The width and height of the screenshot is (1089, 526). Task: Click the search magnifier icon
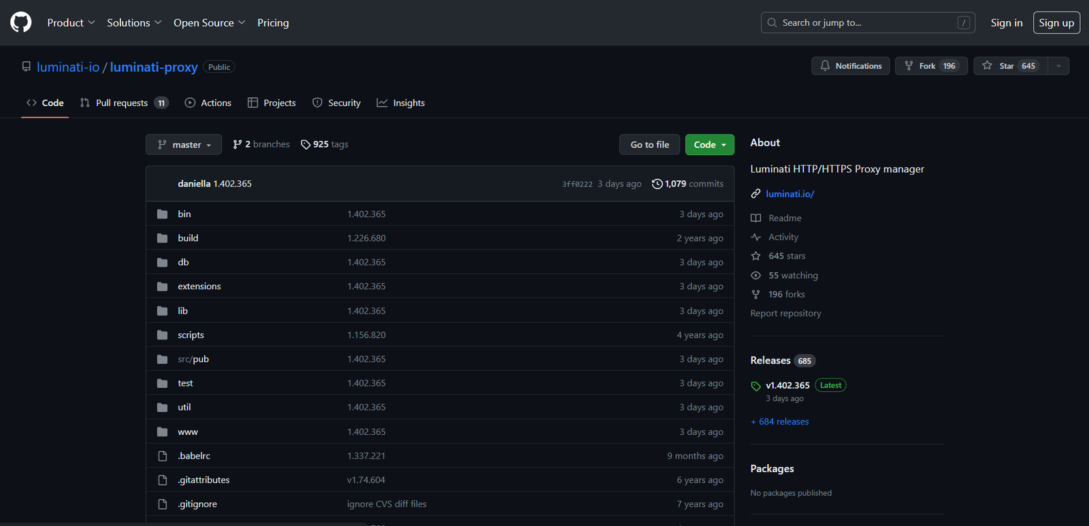[x=772, y=22]
